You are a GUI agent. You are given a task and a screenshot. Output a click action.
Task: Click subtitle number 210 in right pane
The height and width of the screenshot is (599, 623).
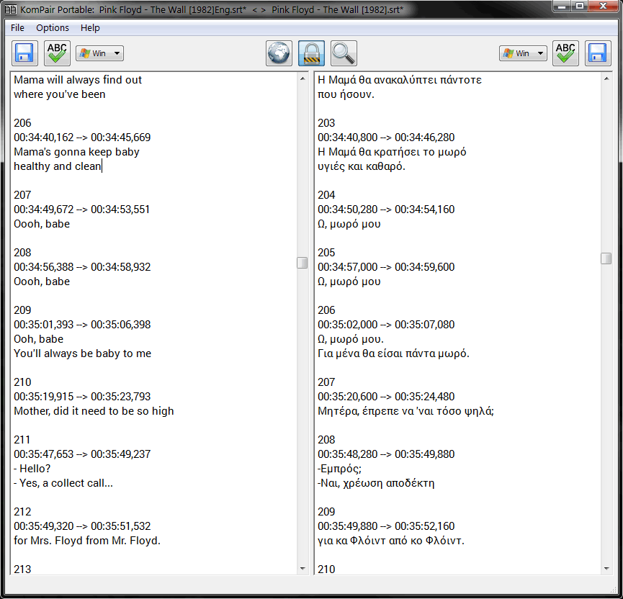pos(326,569)
